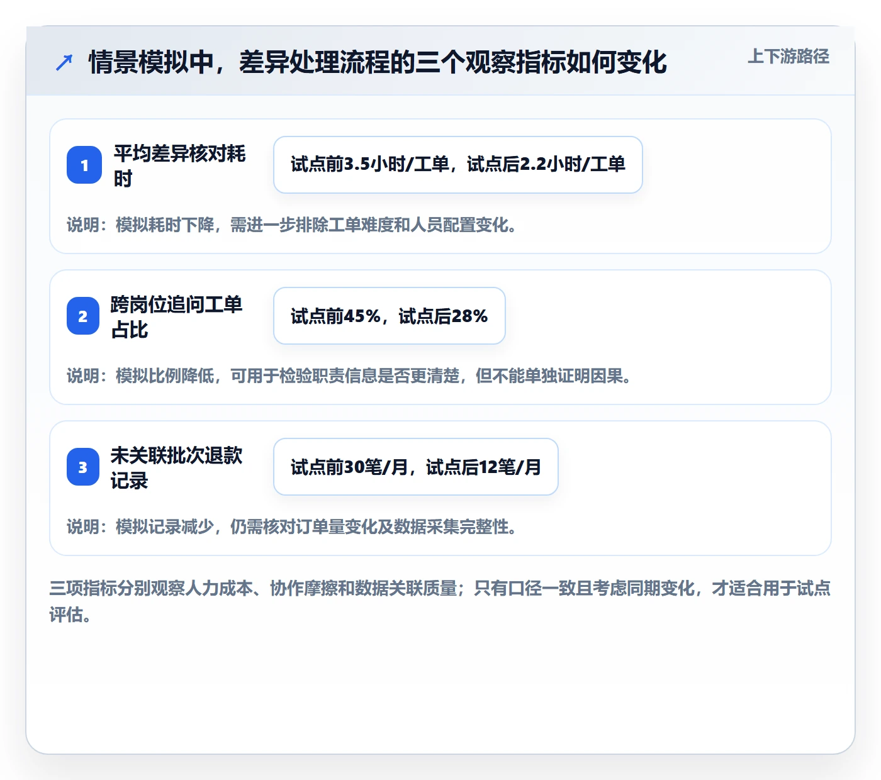Select the number 1 badge
This screenshot has width=881, height=780.
(84, 165)
